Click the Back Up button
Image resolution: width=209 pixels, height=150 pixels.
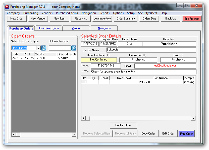[x=171, y=18]
